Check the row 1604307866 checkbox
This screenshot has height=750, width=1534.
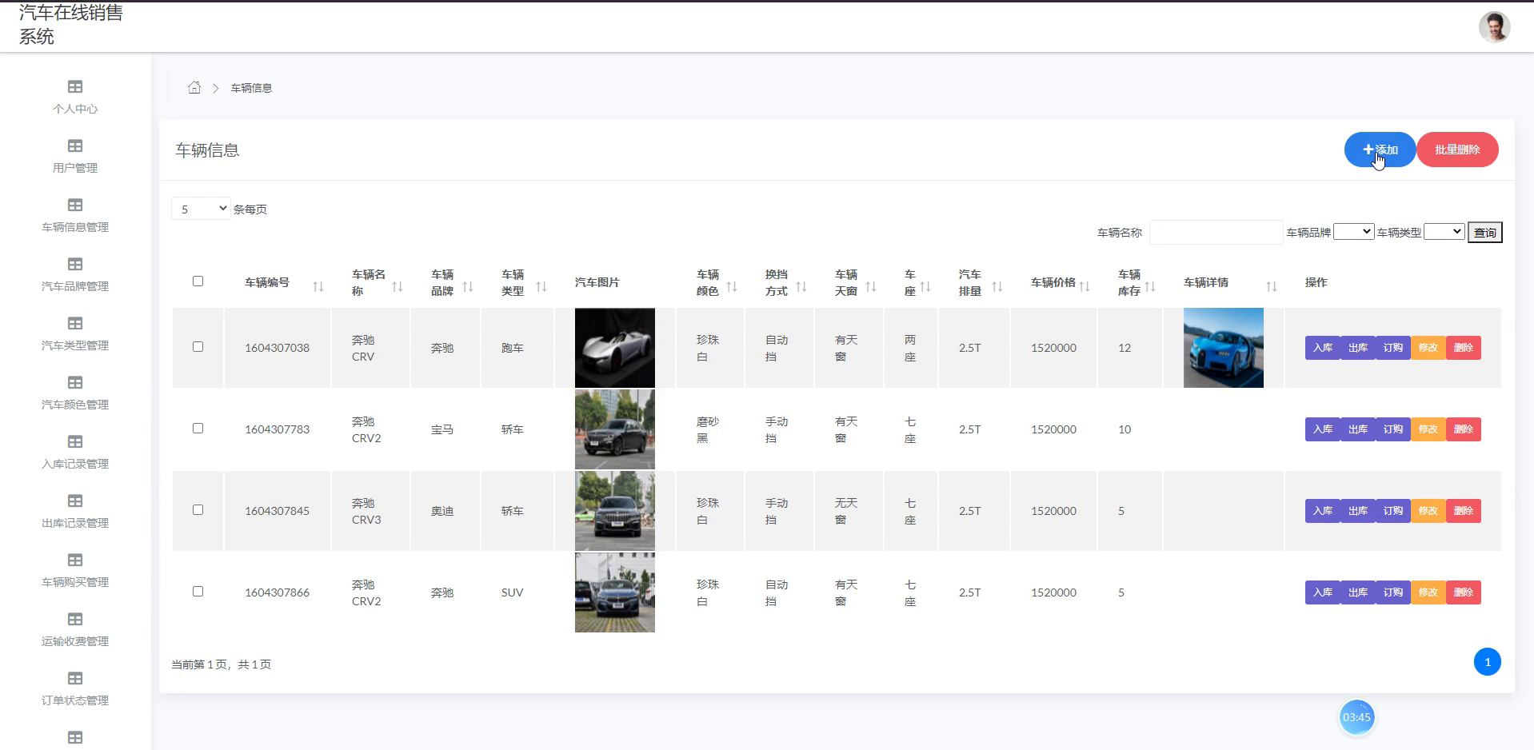point(198,592)
